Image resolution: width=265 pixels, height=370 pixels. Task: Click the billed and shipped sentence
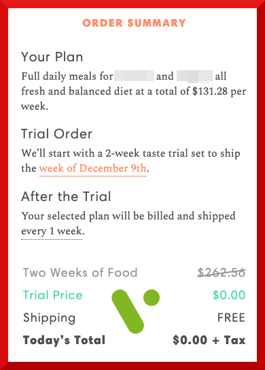(x=128, y=223)
